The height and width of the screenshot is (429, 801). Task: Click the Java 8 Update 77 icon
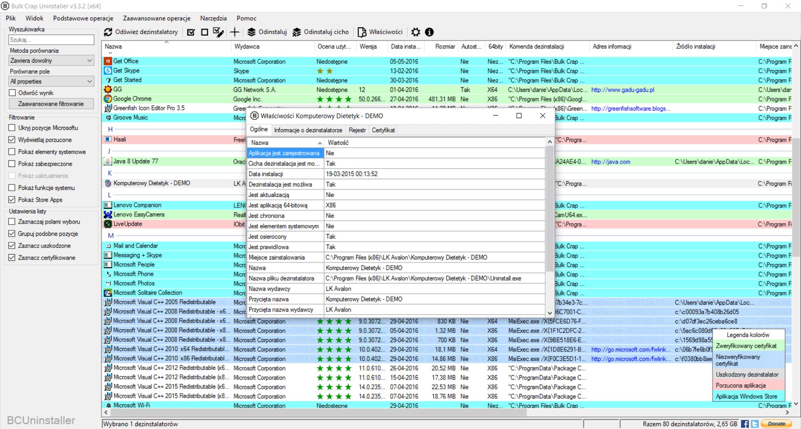(108, 161)
